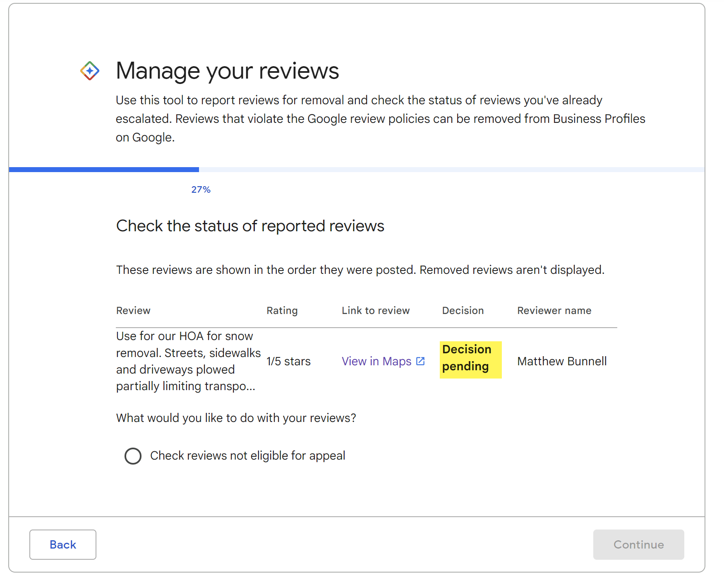
Task: Click the highlighted "Decision pending" status
Action: click(470, 360)
